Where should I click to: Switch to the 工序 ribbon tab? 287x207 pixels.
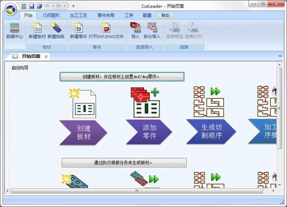pos(129,15)
